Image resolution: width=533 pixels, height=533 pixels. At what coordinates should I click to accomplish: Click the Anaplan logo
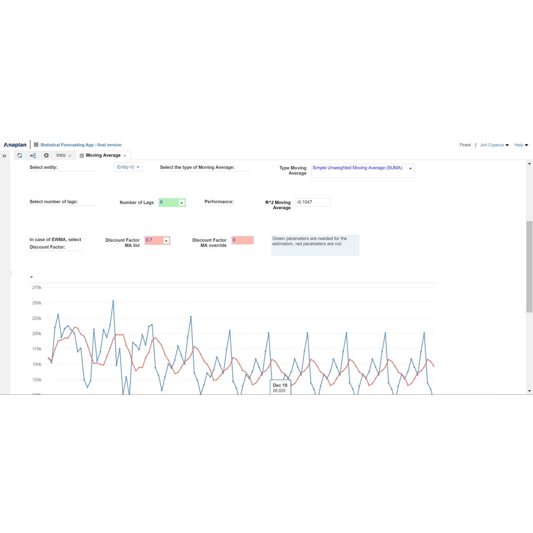[15, 145]
